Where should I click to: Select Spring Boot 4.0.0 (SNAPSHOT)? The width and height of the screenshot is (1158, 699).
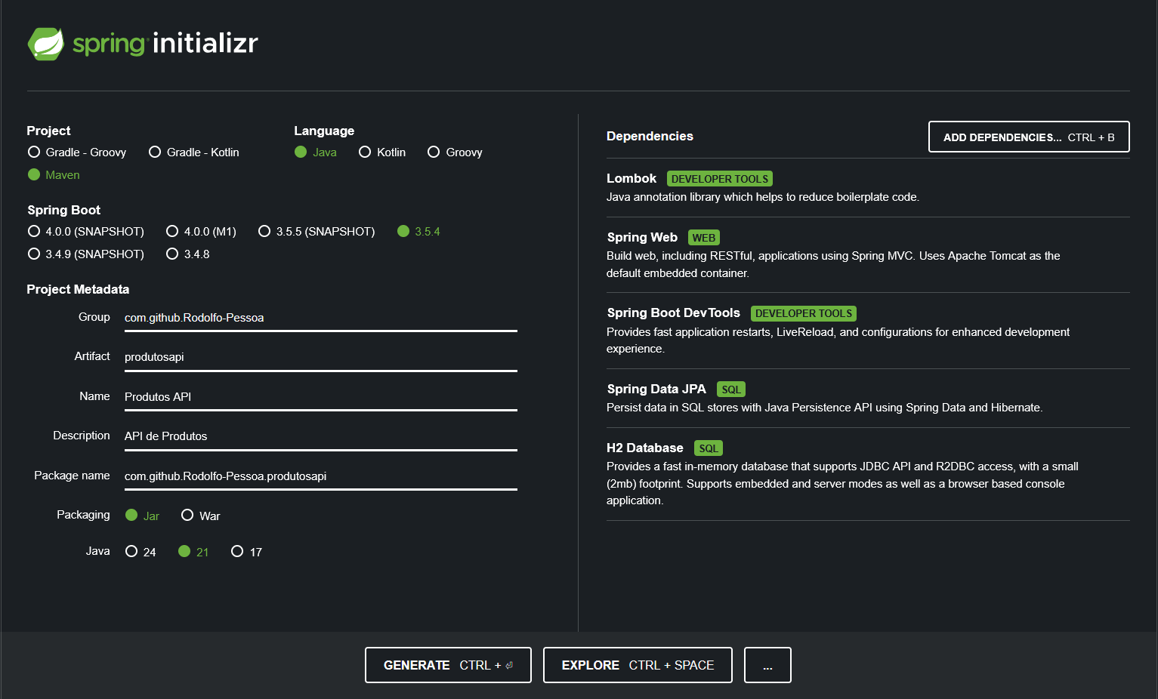pyautogui.click(x=86, y=231)
